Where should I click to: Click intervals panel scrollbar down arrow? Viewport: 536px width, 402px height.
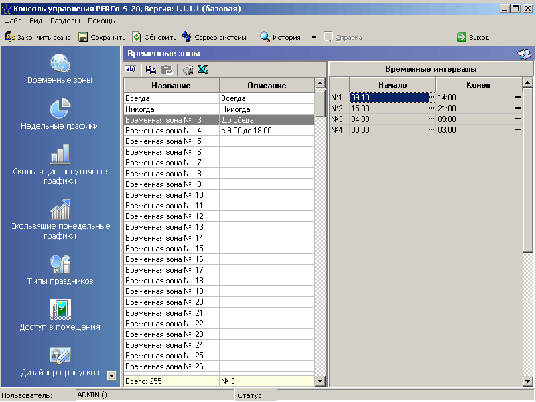click(x=527, y=381)
